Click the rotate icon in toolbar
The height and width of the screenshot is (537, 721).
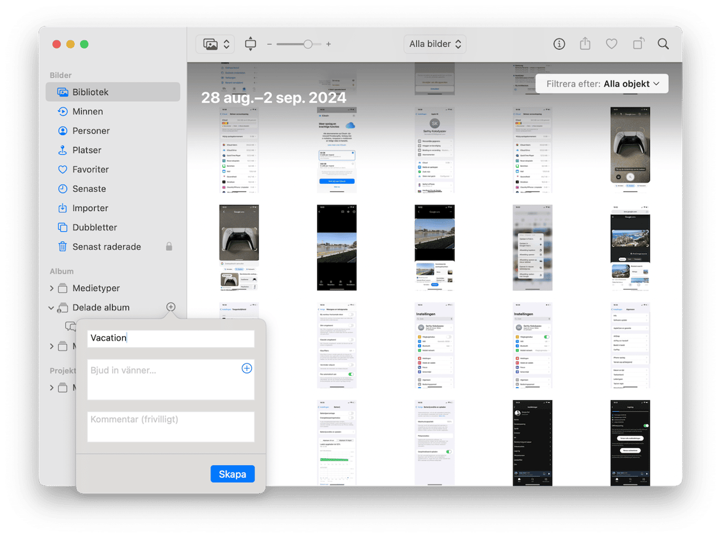click(638, 44)
